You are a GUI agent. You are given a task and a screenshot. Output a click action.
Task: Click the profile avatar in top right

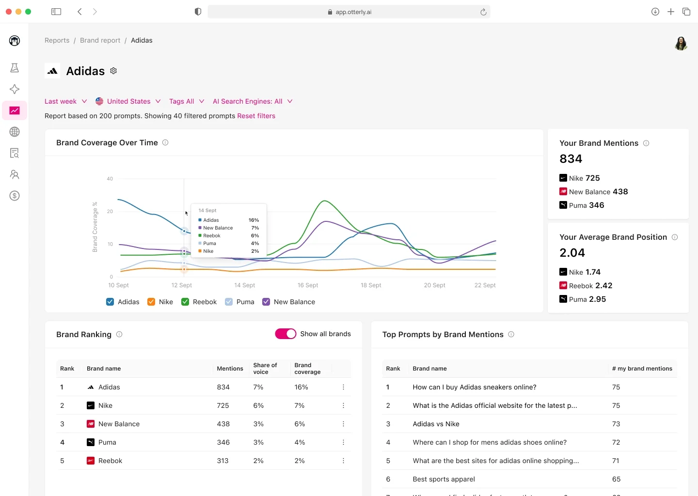point(681,44)
